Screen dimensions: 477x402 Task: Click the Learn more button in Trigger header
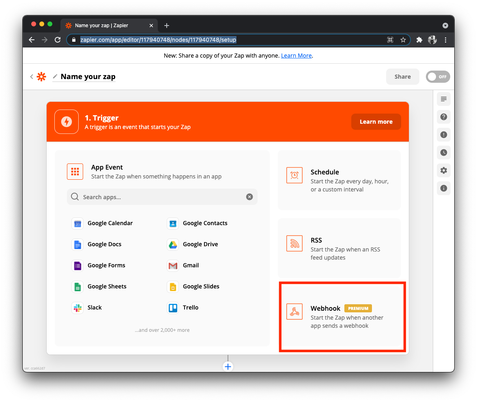tap(376, 122)
